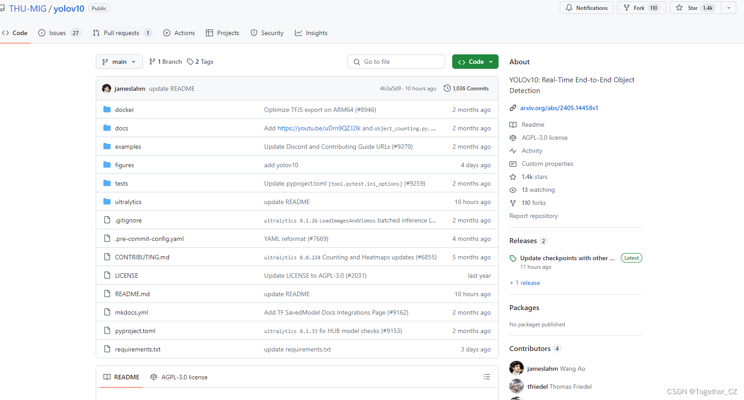744x400 pixels.
Task: Open the Issues tab
Action: 60,33
